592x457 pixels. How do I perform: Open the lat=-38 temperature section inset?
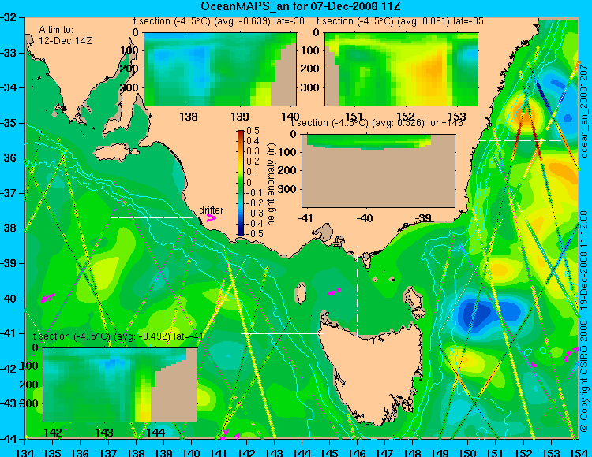[x=220, y=69]
